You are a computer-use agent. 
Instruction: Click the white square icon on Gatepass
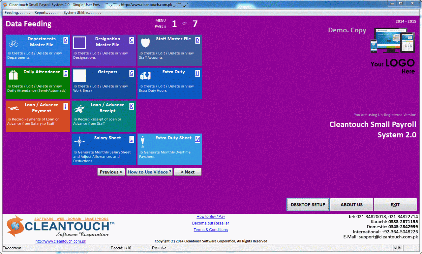coord(79,76)
